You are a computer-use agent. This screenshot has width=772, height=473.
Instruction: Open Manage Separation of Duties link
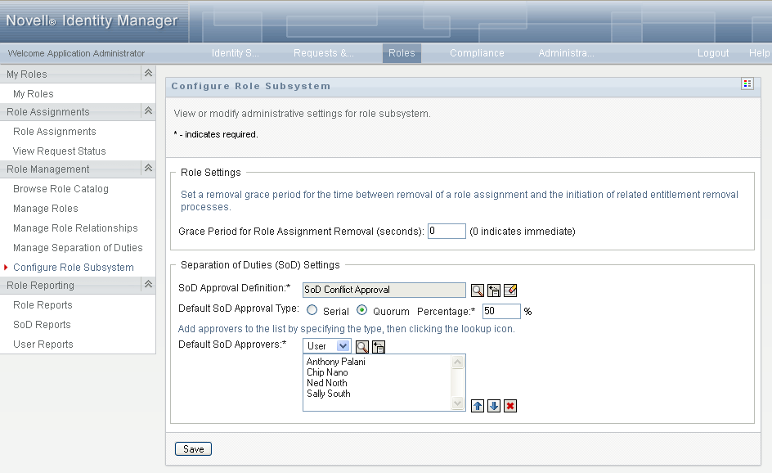click(x=78, y=248)
